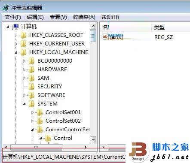
Task: Select the Control key label
Action: (63, 138)
